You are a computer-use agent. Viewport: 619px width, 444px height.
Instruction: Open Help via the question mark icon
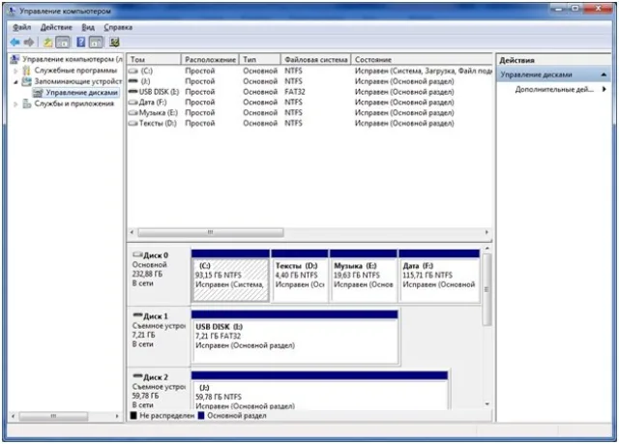(81, 43)
